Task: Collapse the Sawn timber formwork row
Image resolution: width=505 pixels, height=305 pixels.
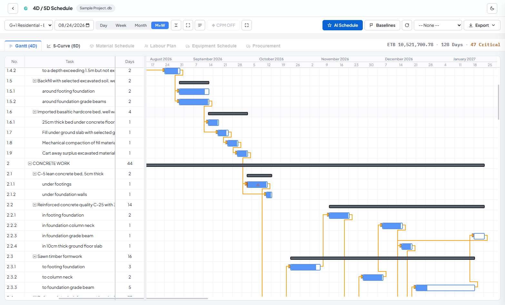Action: [x=35, y=257]
